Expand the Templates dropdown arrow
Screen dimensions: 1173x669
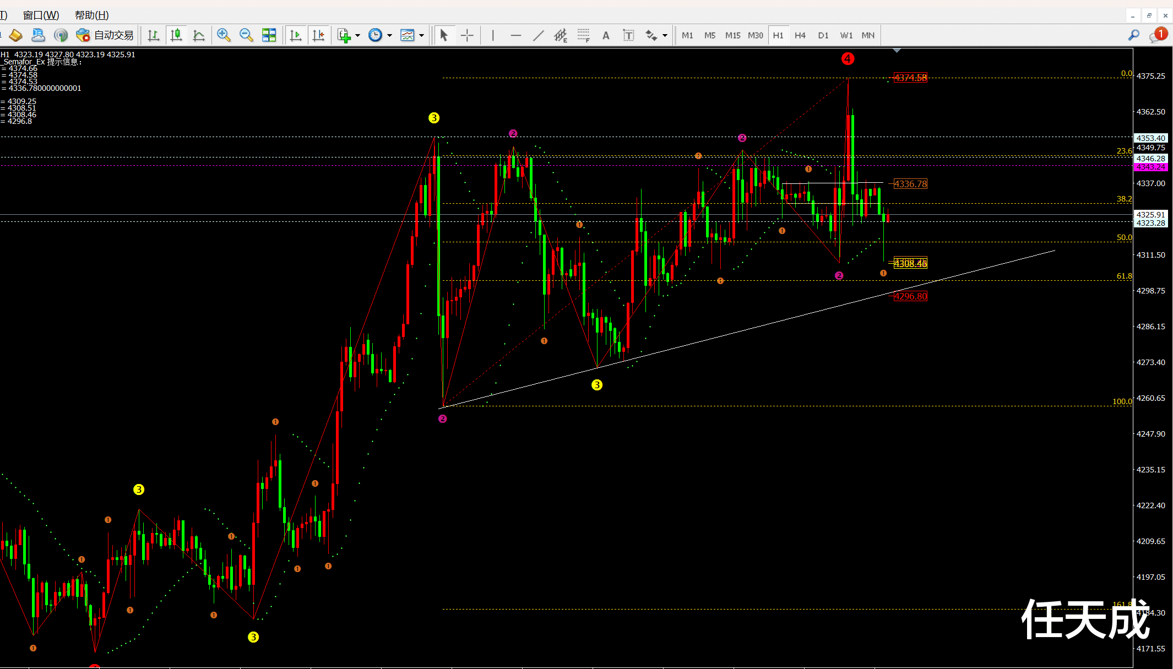[421, 35]
